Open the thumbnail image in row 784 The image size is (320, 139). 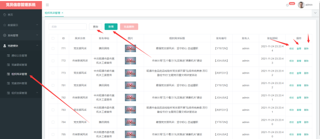[130, 122]
